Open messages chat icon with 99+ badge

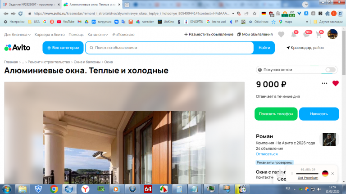coord(307,34)
